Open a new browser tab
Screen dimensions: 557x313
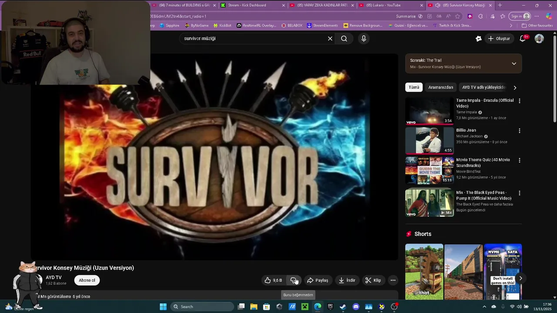point(500,5)
